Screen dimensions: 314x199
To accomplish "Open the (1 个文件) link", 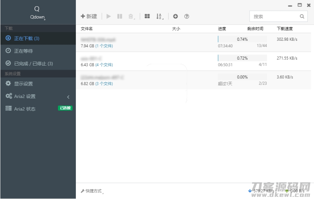I will click(104, 46).
